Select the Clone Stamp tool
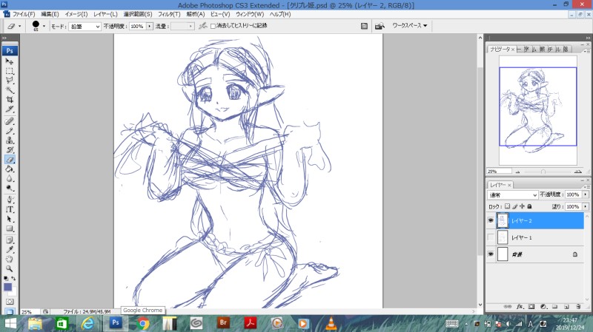 pos(10,140)
